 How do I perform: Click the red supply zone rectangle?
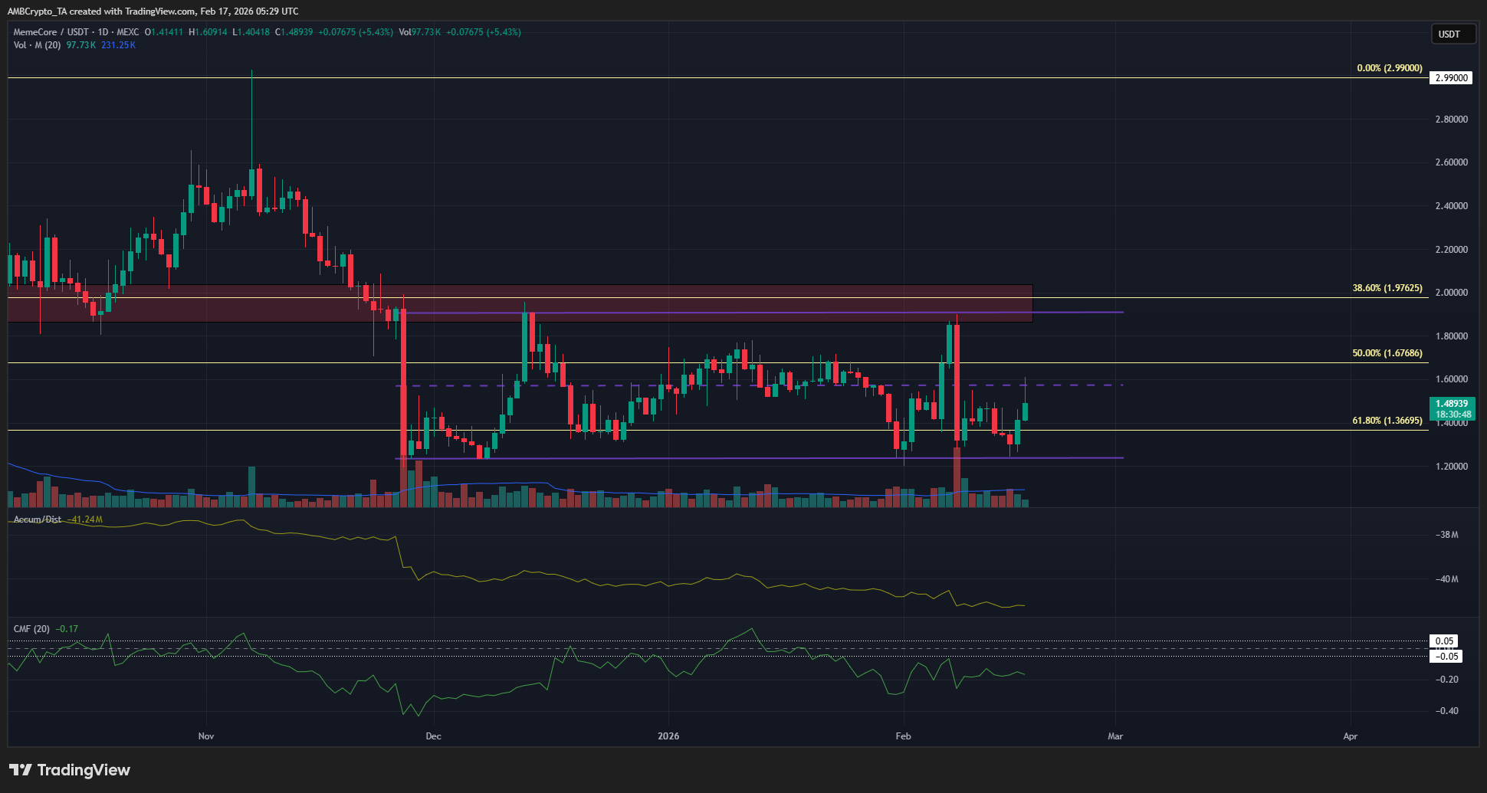tap(520, 303)
